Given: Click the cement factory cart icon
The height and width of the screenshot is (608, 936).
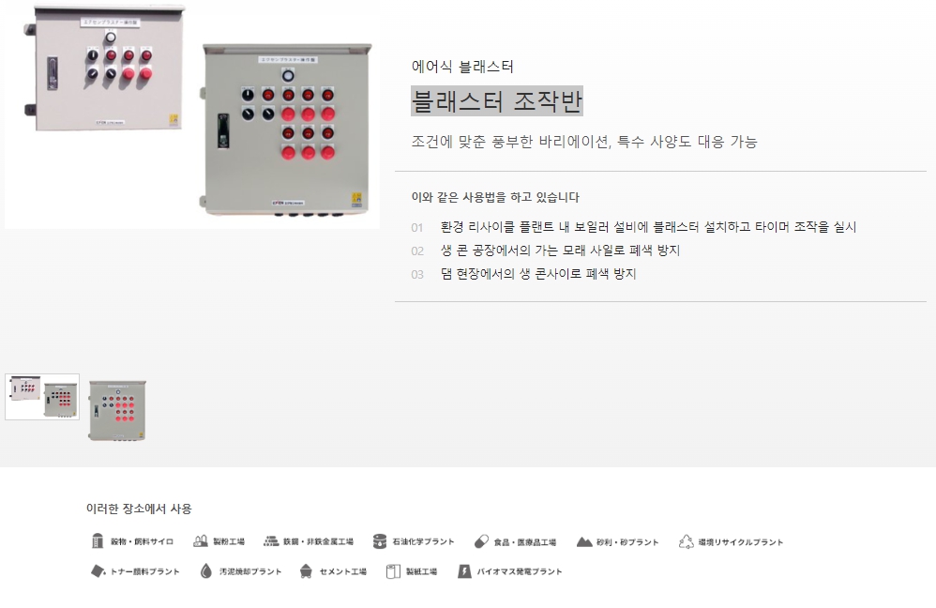Looking at the screenshot, I should [306, 571].
